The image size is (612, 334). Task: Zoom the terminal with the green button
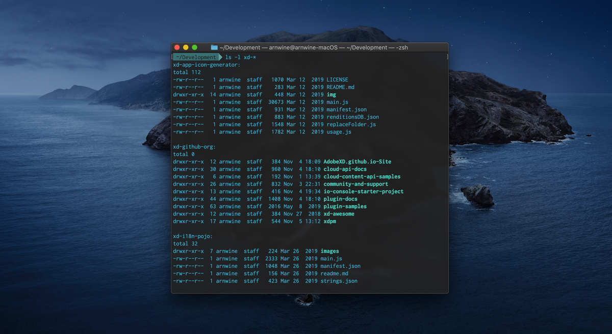click(x=194, y=47)
